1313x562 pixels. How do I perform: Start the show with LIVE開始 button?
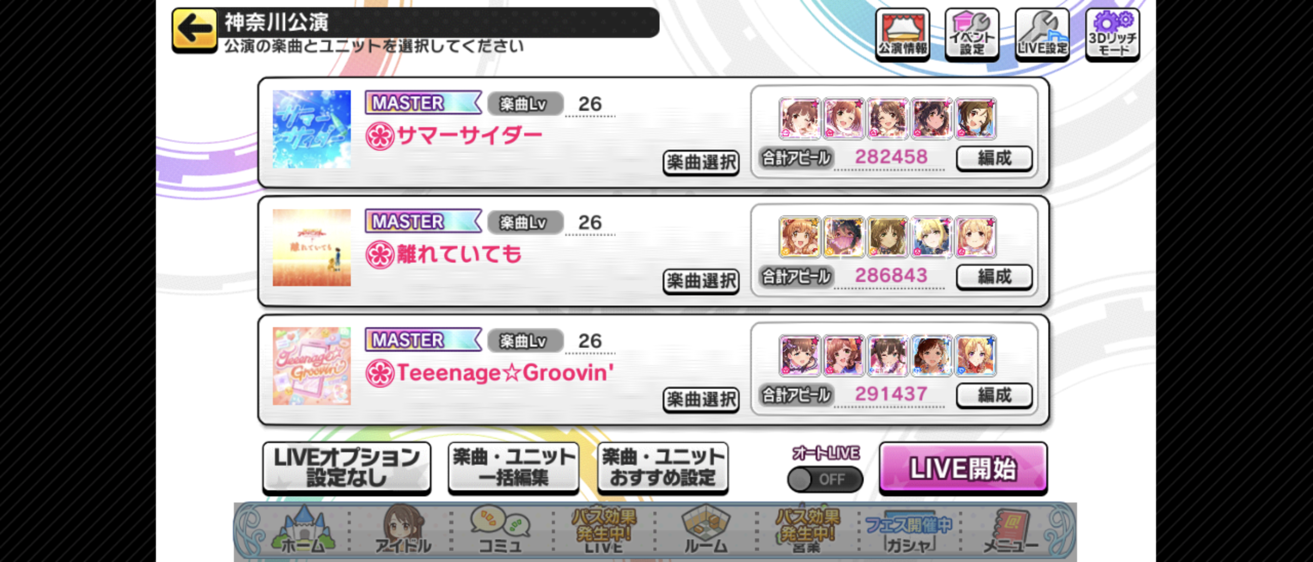click(x=963, y=468)
